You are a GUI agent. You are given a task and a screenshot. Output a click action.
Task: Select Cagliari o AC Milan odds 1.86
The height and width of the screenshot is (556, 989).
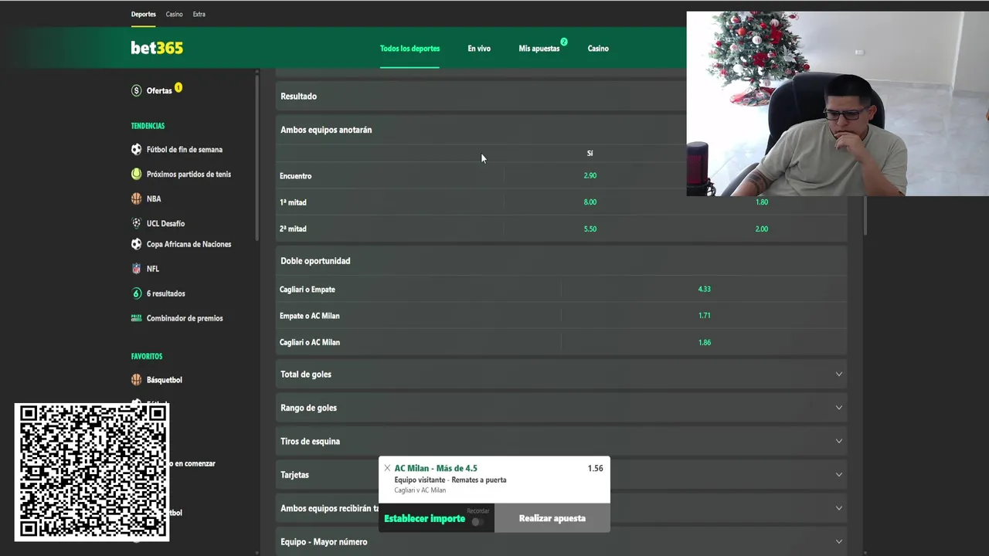tap(704, 342)
